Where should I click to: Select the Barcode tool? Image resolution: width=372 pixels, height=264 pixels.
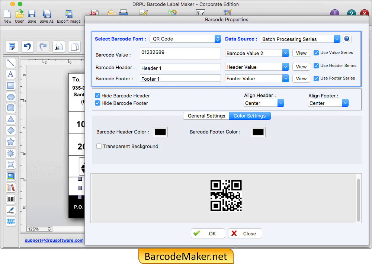[x=11, y=199]
